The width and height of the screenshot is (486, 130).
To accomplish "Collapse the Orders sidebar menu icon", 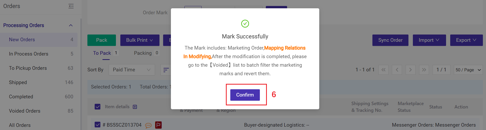I will 71,6.
